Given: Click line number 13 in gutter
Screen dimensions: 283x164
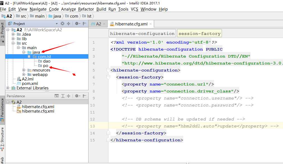Looking at the screenshot, I should click(x=92, y=126).
